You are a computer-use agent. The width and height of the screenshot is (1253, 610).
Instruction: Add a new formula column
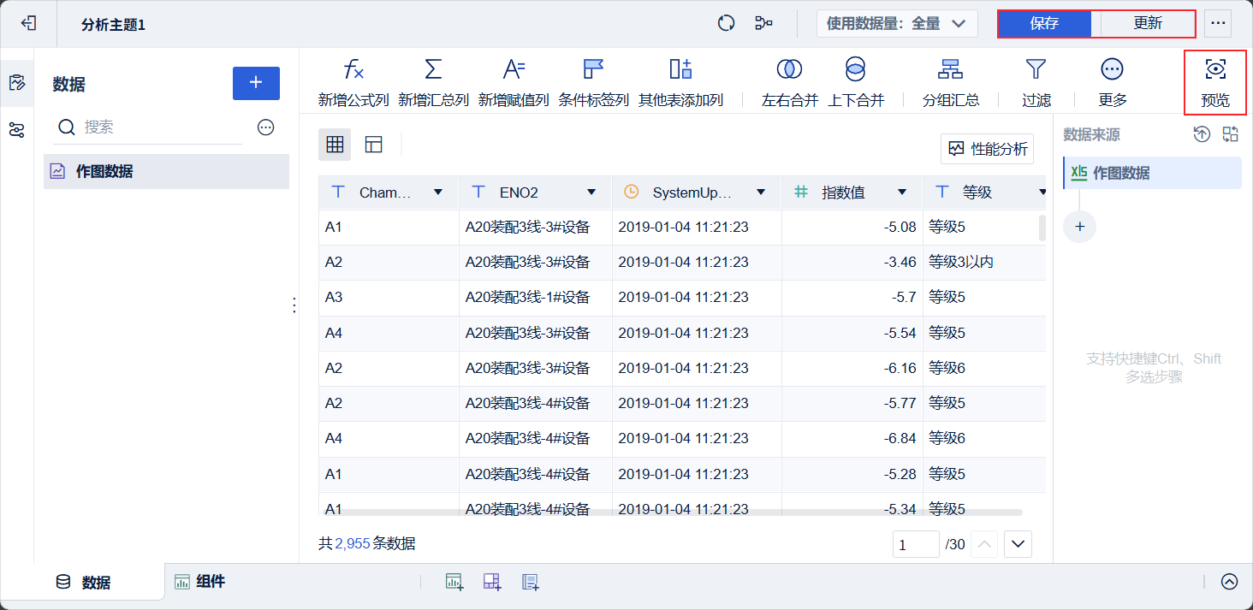tap(353, 83)
